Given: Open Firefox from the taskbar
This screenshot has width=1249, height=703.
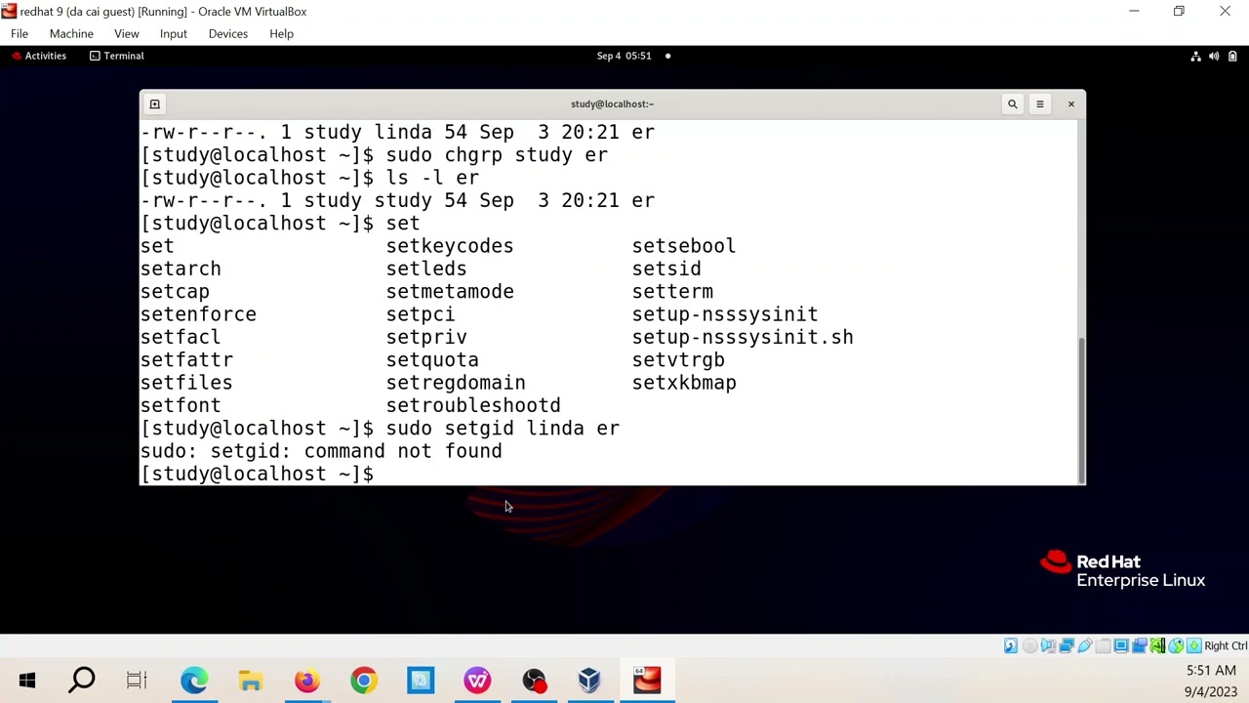Looking at the screenshot, I should tap(306, 681).
